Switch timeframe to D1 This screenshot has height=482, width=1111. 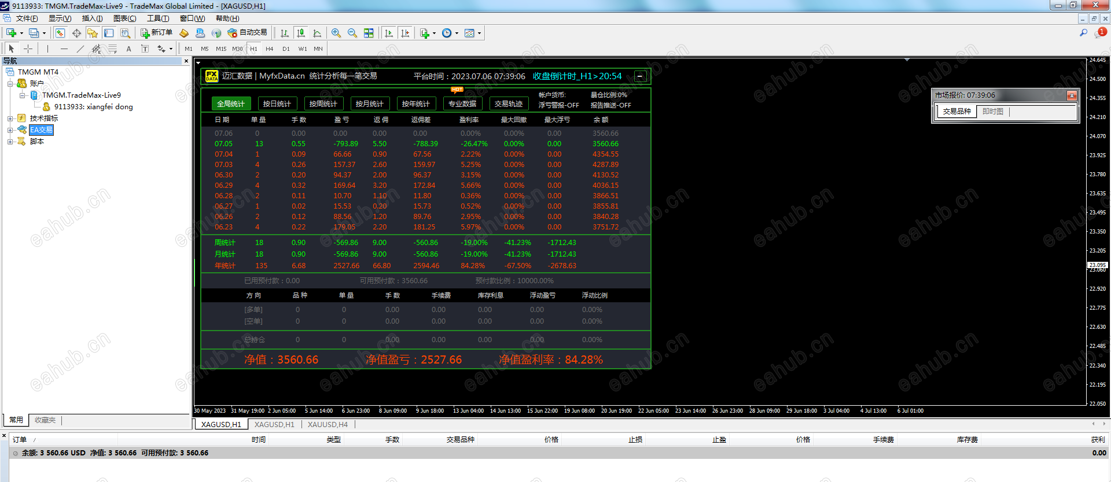click(x=286, y=49)
